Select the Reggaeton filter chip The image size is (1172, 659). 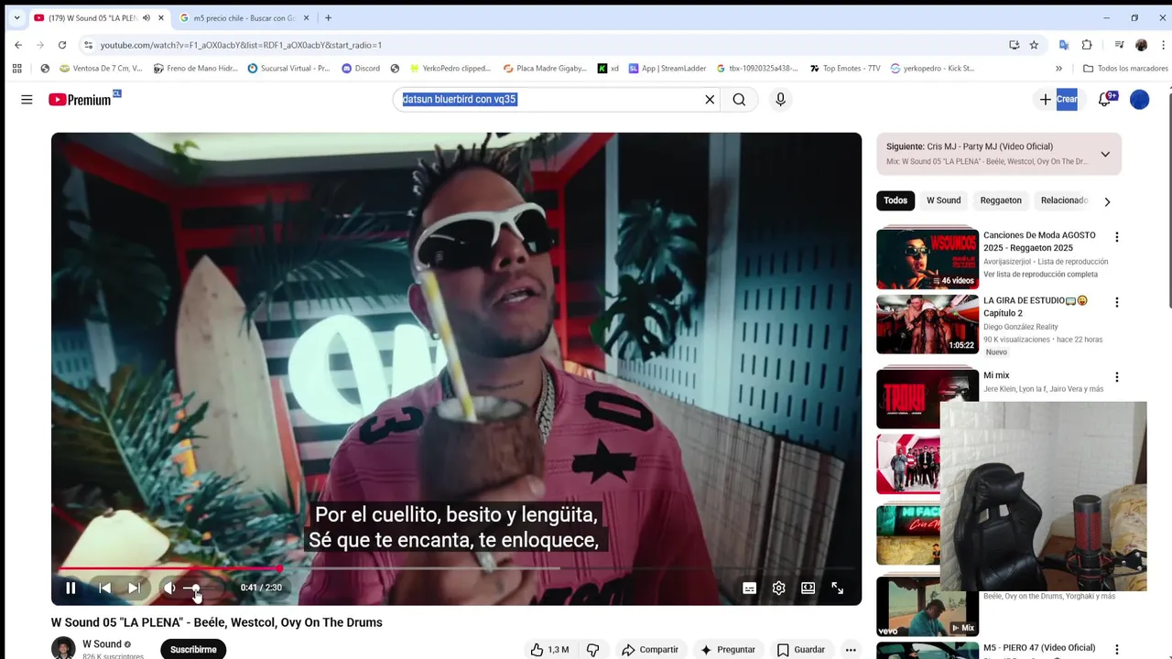tap(1001, 200)
